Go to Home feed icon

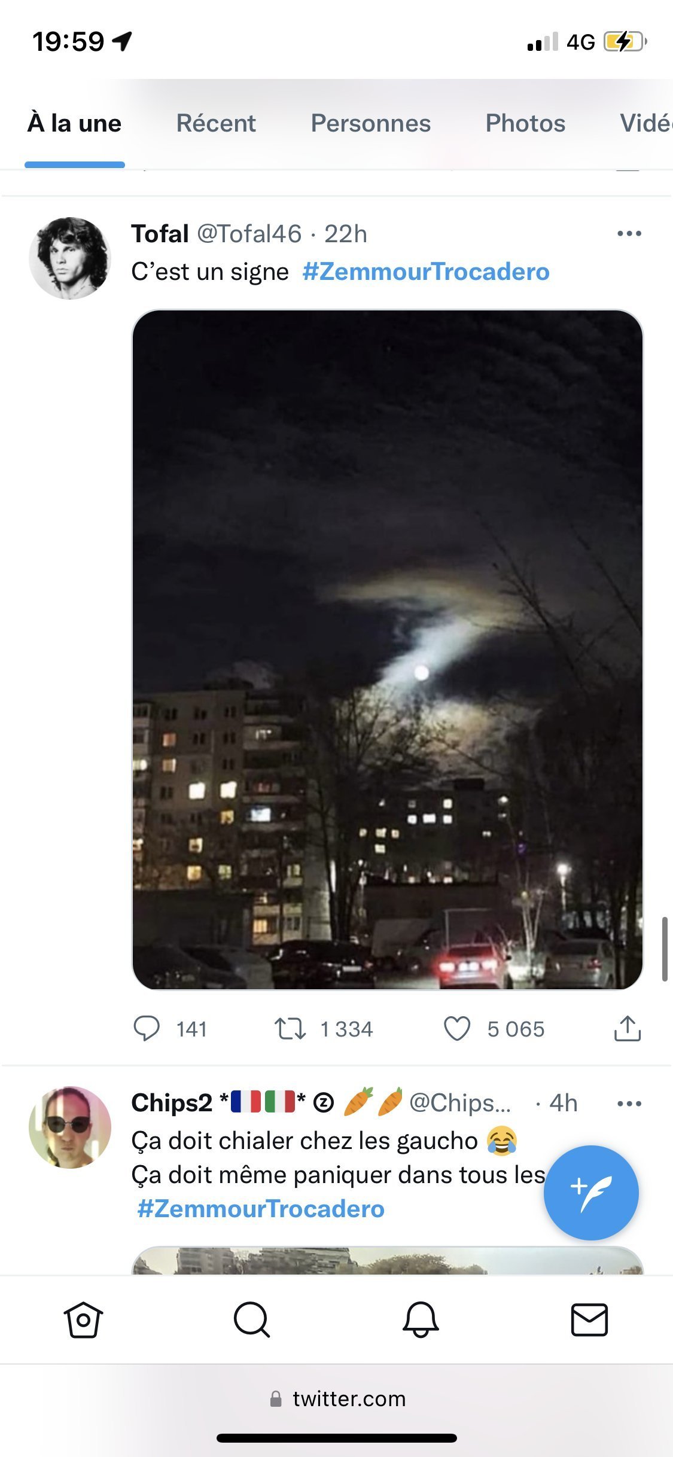[84, 1319]
